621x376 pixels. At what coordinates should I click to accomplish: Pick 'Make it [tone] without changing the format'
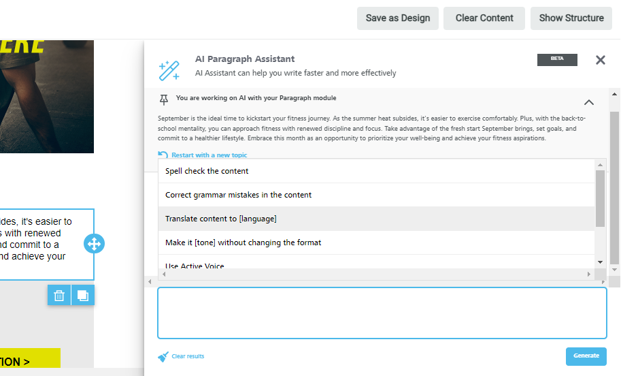click(x=243, y=242)
